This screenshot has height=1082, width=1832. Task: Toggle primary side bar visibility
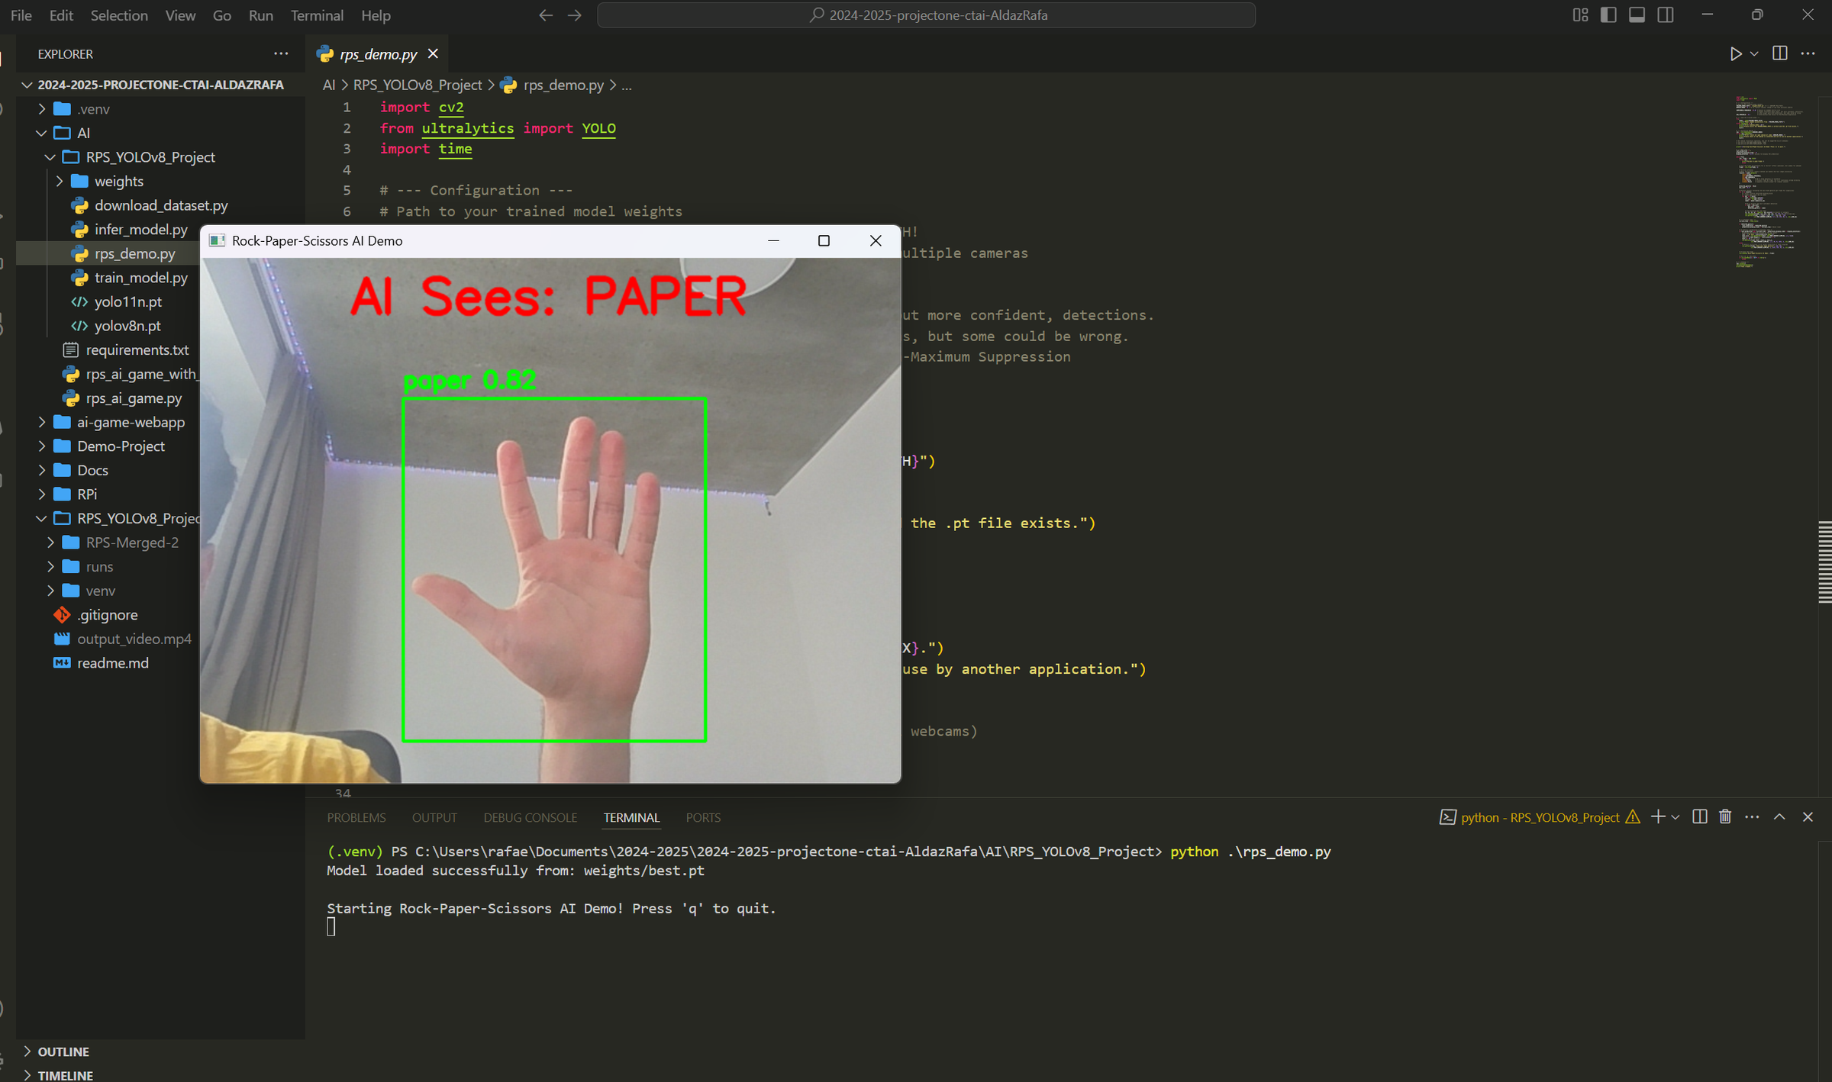click(1608, 15)
